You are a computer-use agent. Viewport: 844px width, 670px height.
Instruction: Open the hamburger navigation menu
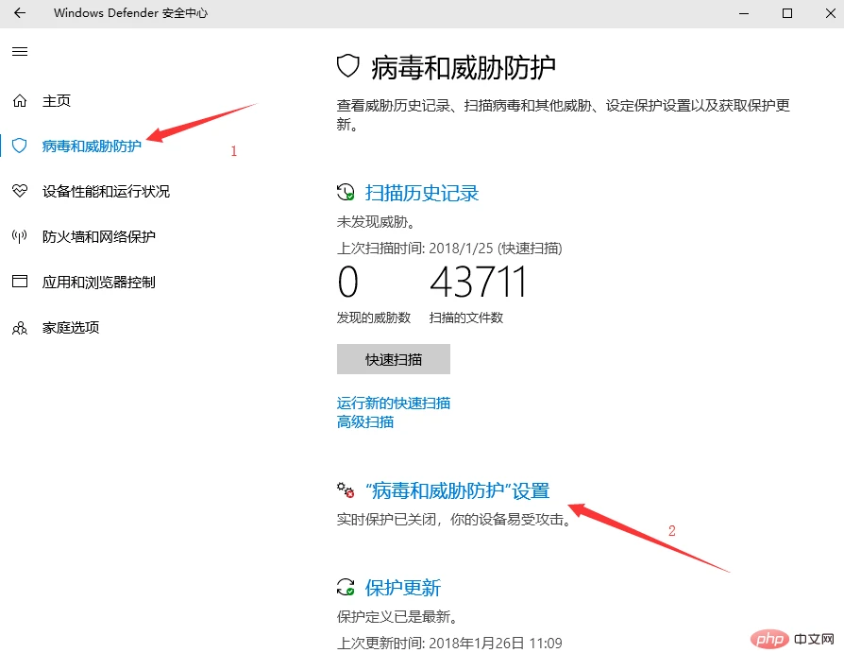click(x=20, y=52)
